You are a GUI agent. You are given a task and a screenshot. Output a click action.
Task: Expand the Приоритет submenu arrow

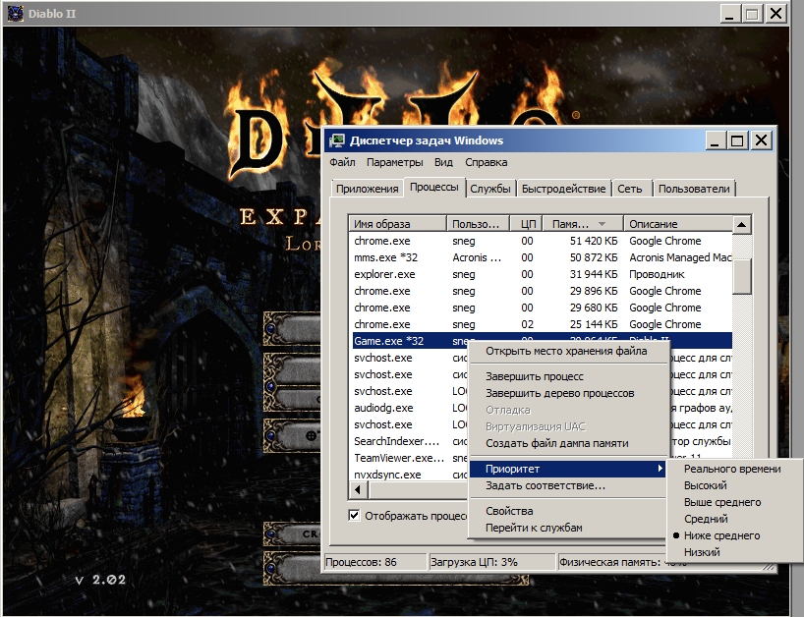pos(660,469)
